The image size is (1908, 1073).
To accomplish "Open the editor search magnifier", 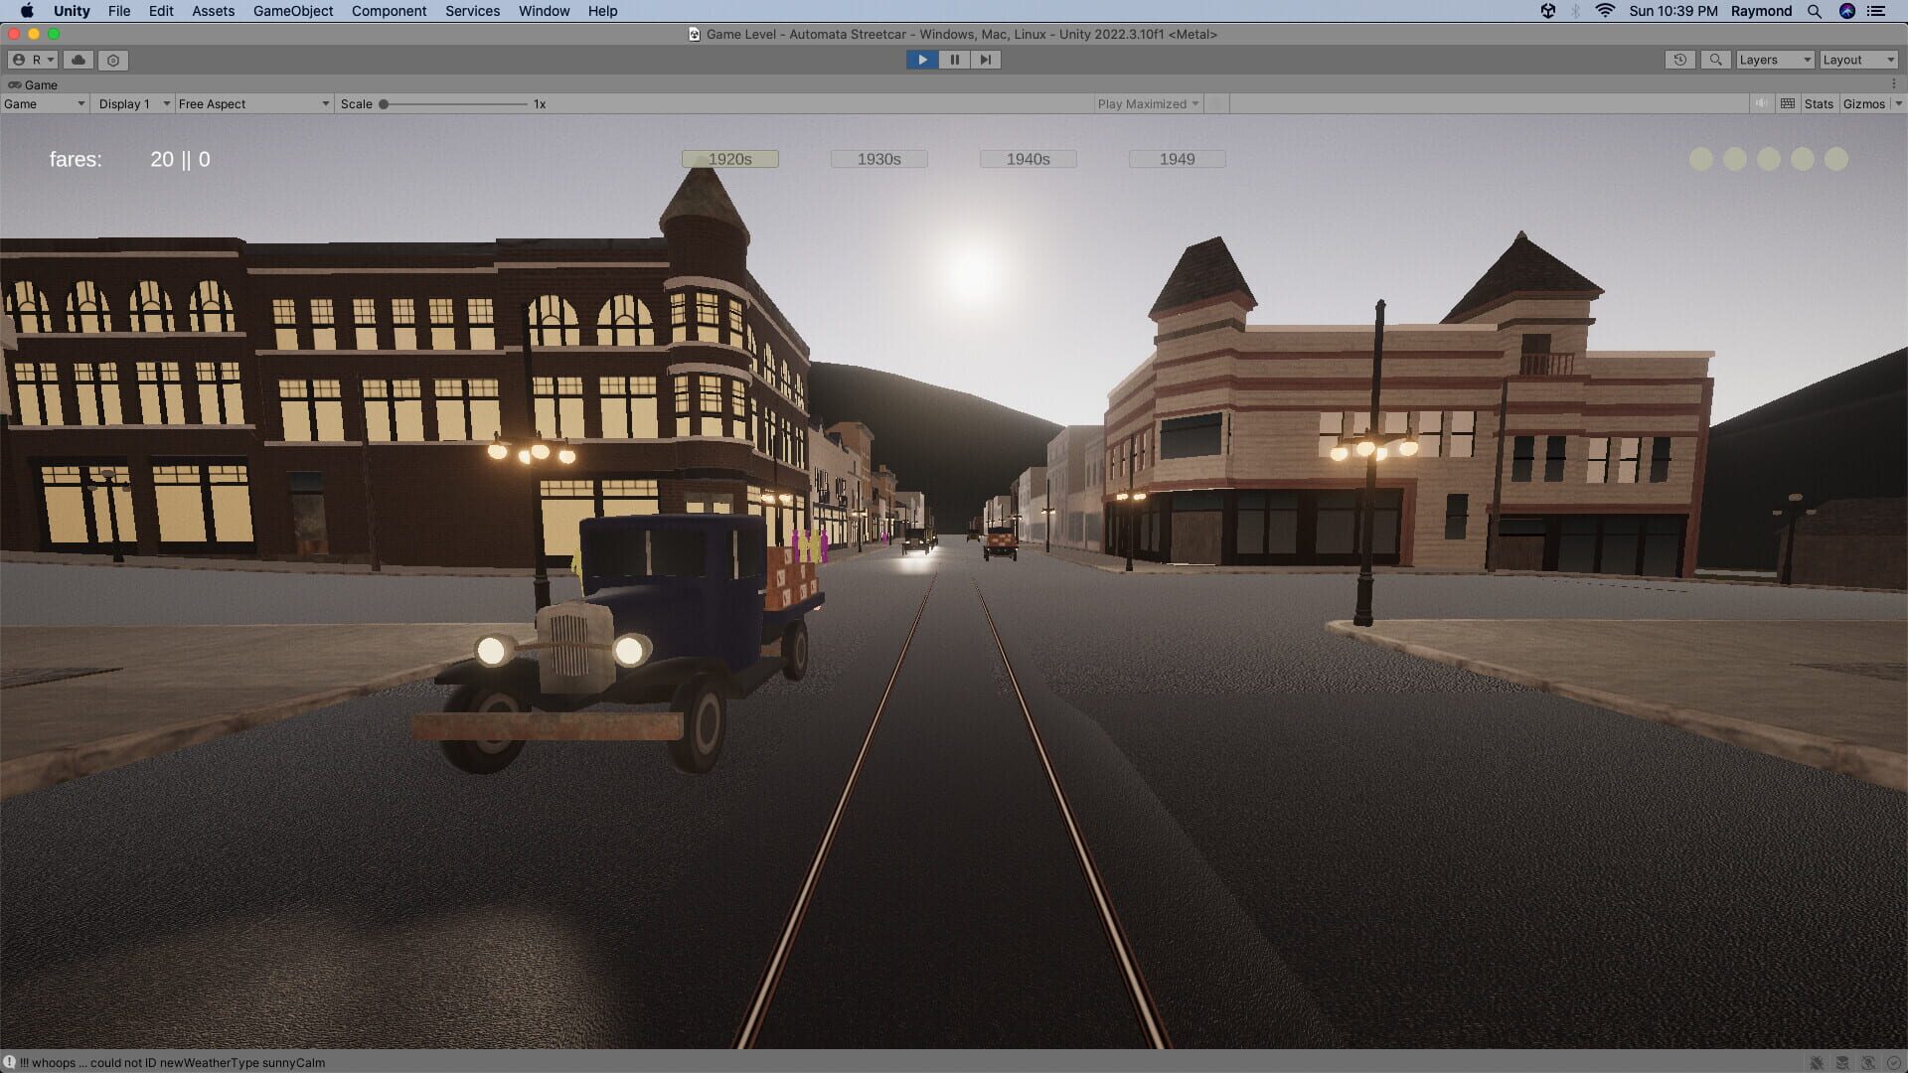I will point(1715,60).
